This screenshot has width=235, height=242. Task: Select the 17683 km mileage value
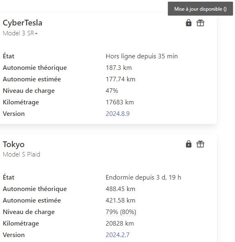point(120,102)
